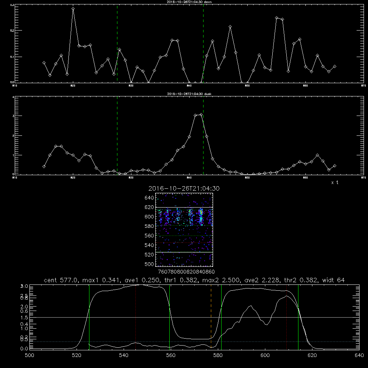Click bottom plot y-axis label 1.5
Viewport: 368px width, 368px height.
(x=24, y=318)
